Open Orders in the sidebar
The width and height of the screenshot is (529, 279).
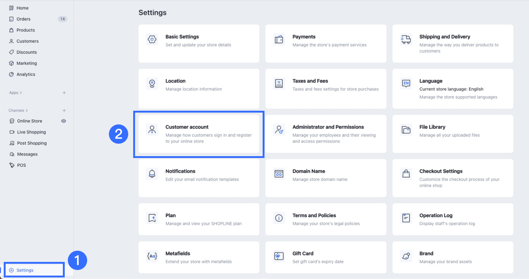tap(24, 19)
